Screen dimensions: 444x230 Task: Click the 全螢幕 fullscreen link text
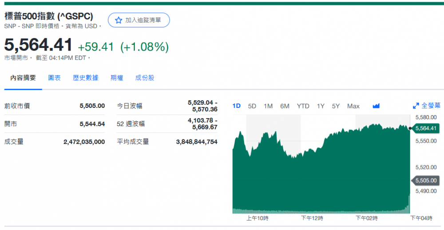(431, 106)
